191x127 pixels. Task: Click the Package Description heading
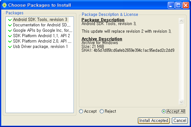coord(103,20)
